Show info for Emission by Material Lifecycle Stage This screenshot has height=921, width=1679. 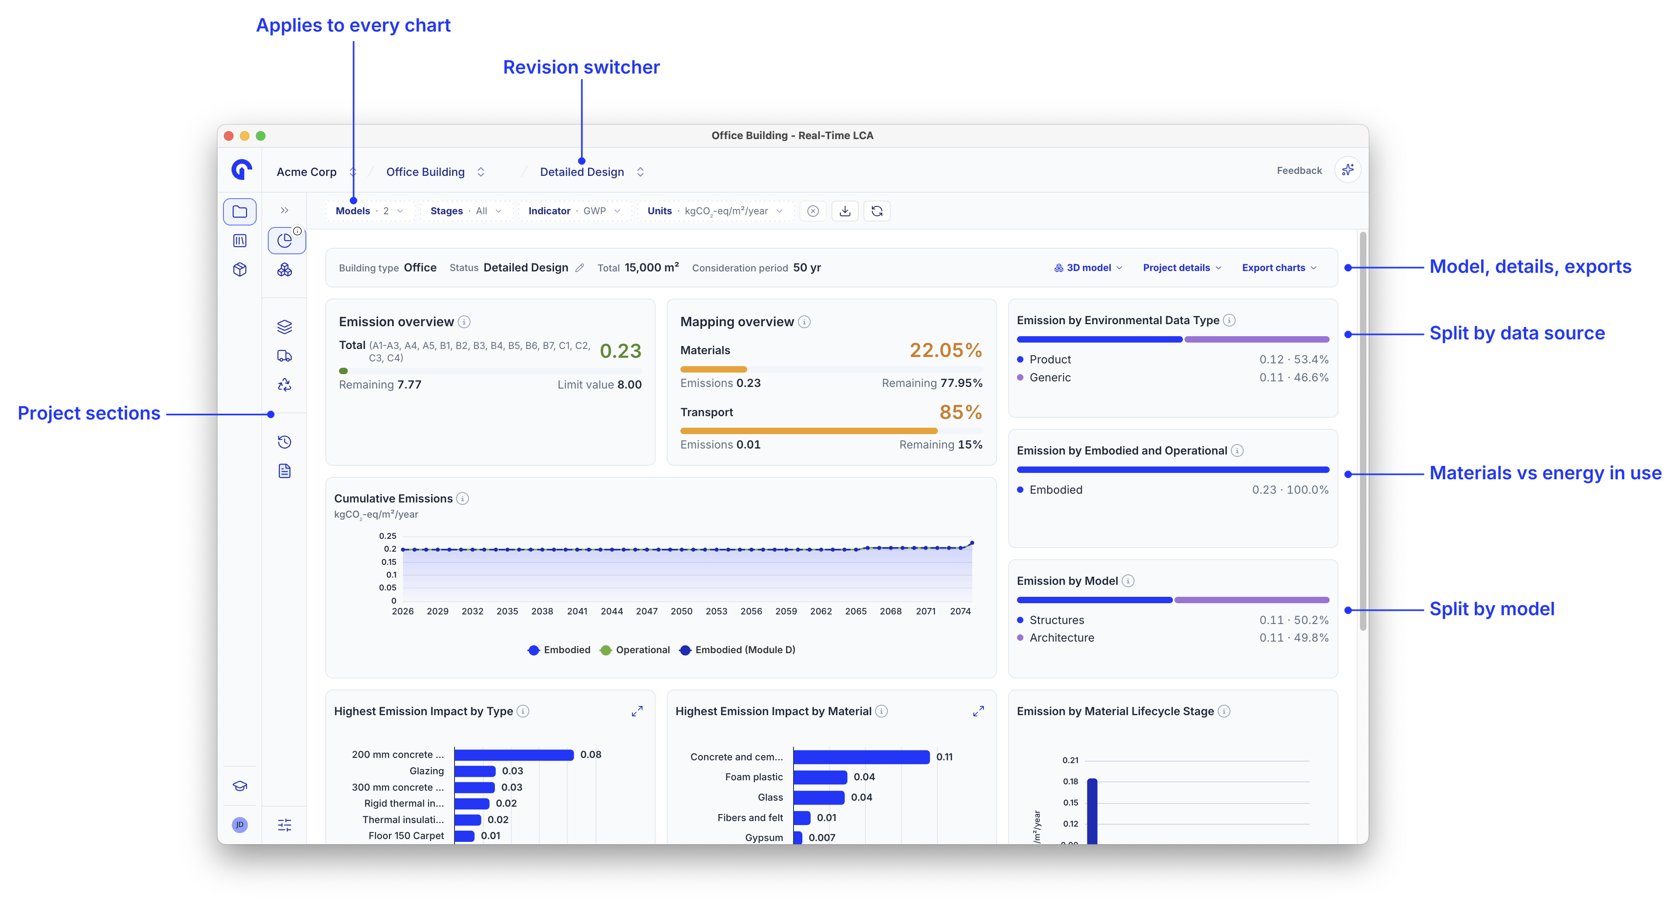(x=1224, y=711)
